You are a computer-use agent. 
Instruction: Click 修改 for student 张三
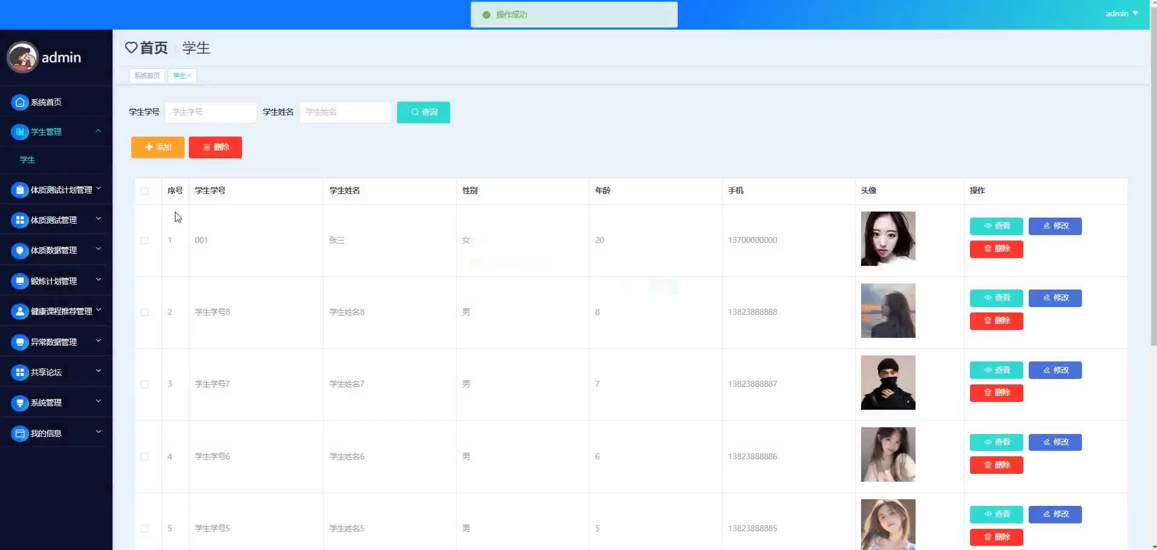[1055, 226]
